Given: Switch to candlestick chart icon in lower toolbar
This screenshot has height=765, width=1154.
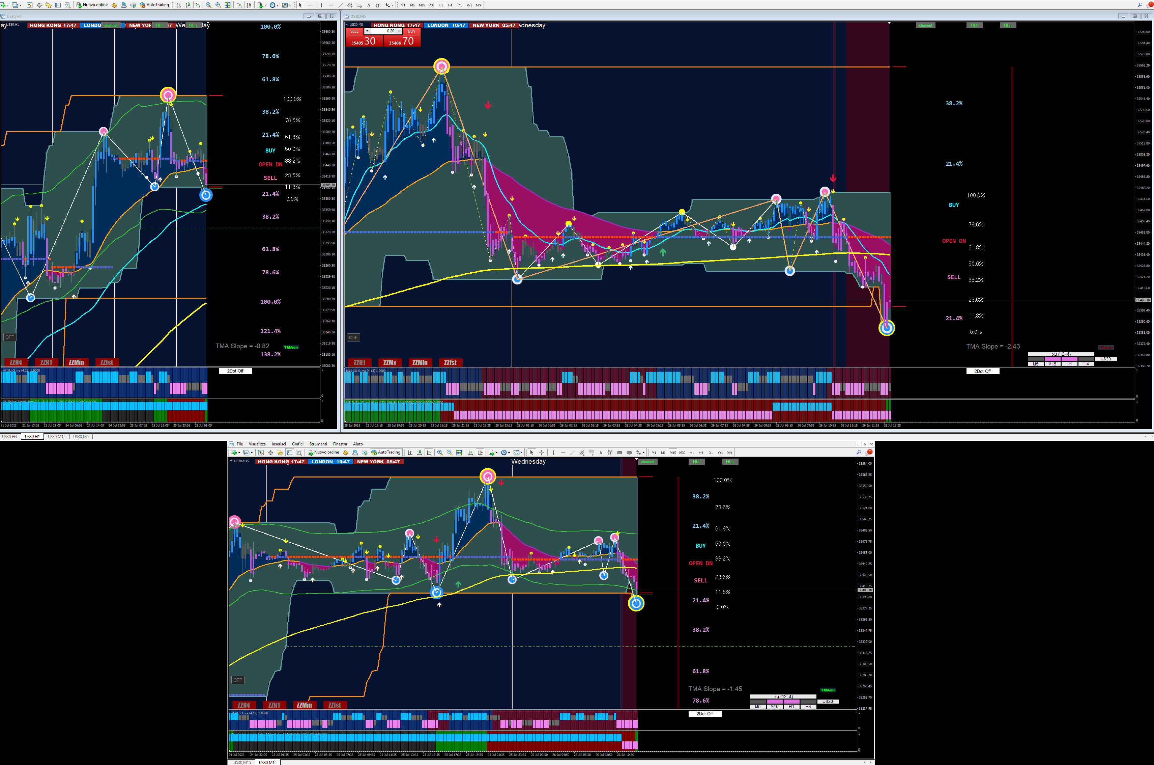Looking at the screenshot, I should pos(419,453).
